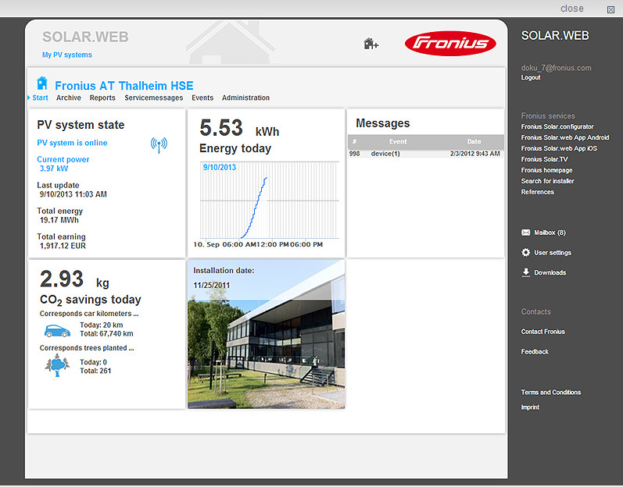
Task: Click the 9/10/2013 chart date label
Action: coord(220,167)
